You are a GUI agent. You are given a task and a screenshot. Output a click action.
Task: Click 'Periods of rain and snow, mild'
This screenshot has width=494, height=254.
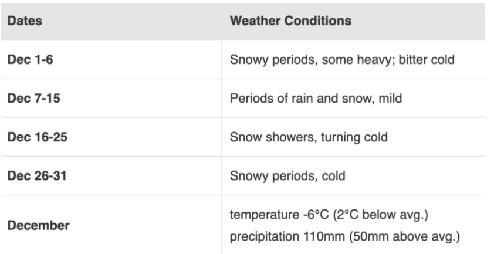pyautogui.click(x=316, y=98)
